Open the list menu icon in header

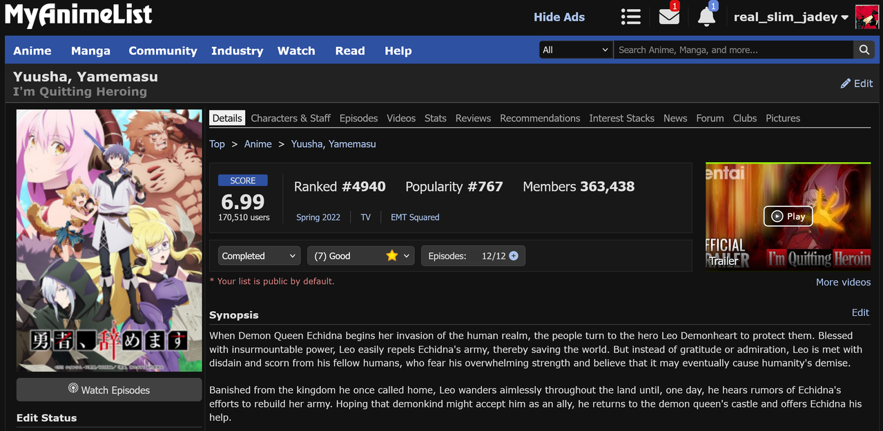tap(630, 17)
